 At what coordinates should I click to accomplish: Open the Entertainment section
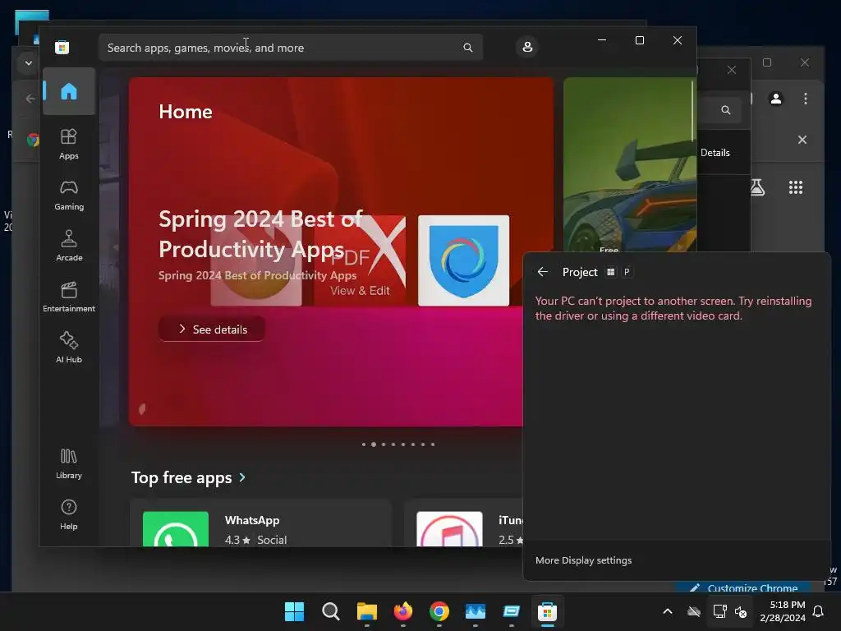[69, 297]
